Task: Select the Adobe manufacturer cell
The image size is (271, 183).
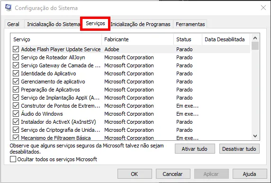Action: pyautogui.click(x=112, y=49)
